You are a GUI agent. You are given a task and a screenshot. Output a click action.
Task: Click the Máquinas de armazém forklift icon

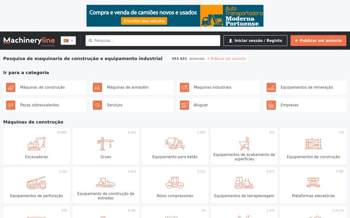click(98, 87)
